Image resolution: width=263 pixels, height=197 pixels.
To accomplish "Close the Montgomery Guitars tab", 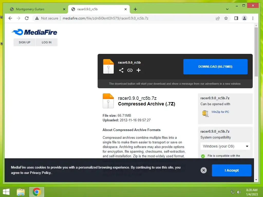I will pos(64,9).
